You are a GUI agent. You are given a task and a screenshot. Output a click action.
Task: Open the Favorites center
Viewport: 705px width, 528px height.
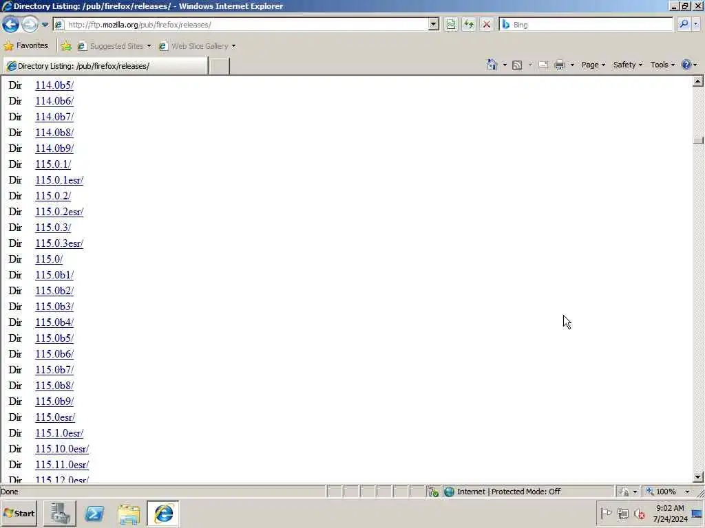point(26,45)
